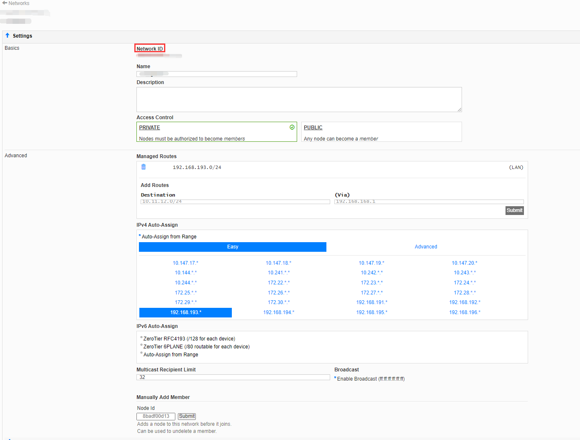Screen dimensions: 580x440
Task: Click the Node Id input box
Action: [156, 416]
